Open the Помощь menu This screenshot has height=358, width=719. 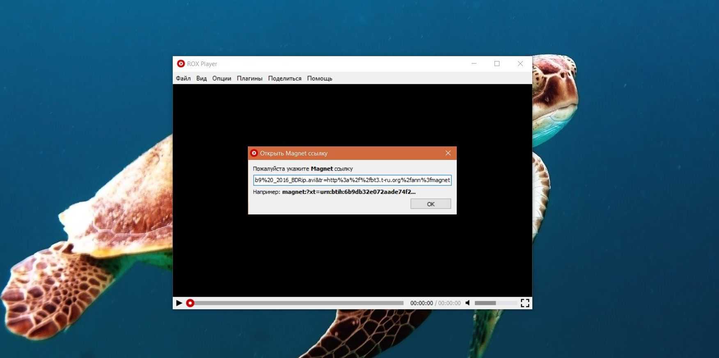(319, 78)
